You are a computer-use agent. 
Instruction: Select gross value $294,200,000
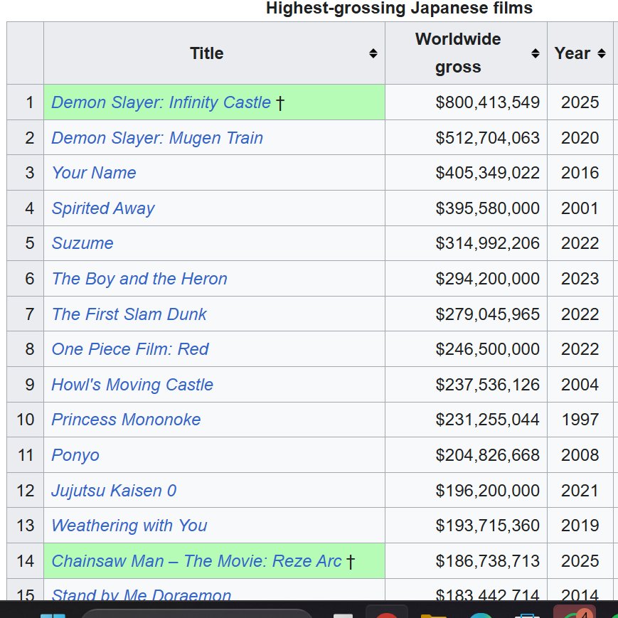point(488,279)
